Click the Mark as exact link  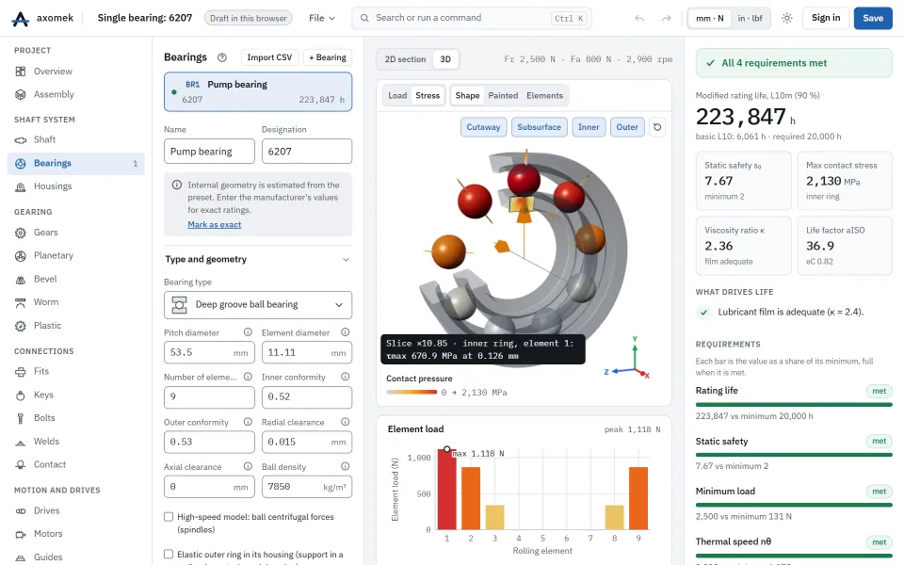[x=215, y=225]
